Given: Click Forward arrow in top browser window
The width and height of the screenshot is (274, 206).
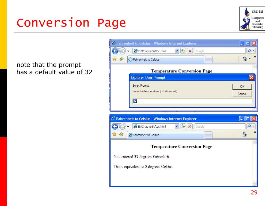Looking at the screenshot, I should pos(123,51).
